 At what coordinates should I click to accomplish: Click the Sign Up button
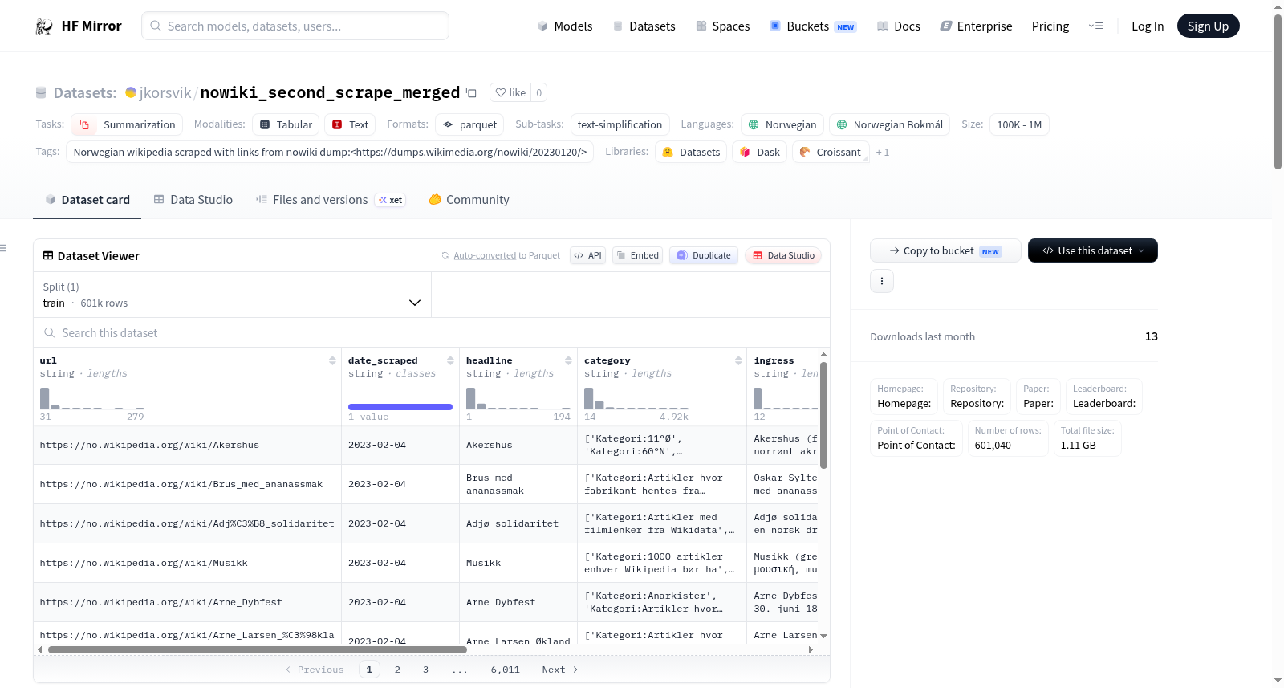point(1208,26)
